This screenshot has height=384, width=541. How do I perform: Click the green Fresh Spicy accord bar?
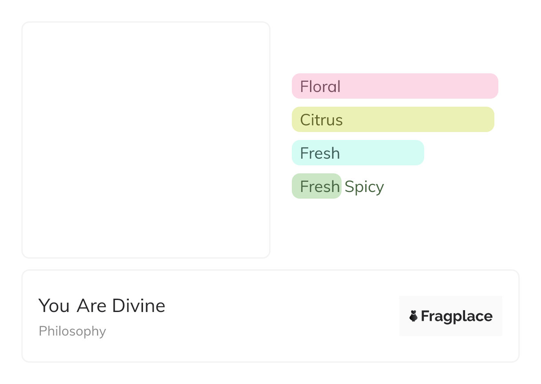tap(316, 186)
